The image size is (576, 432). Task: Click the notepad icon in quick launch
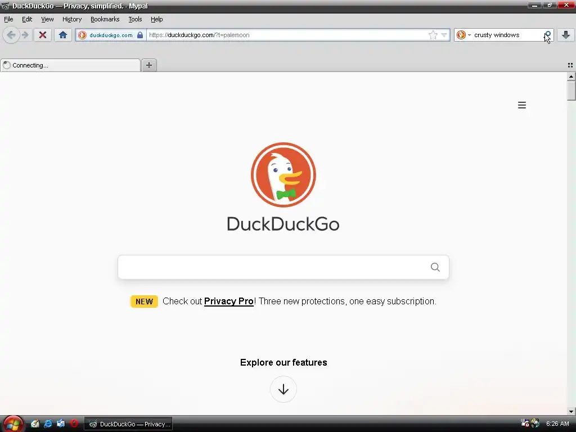(35, 424)
